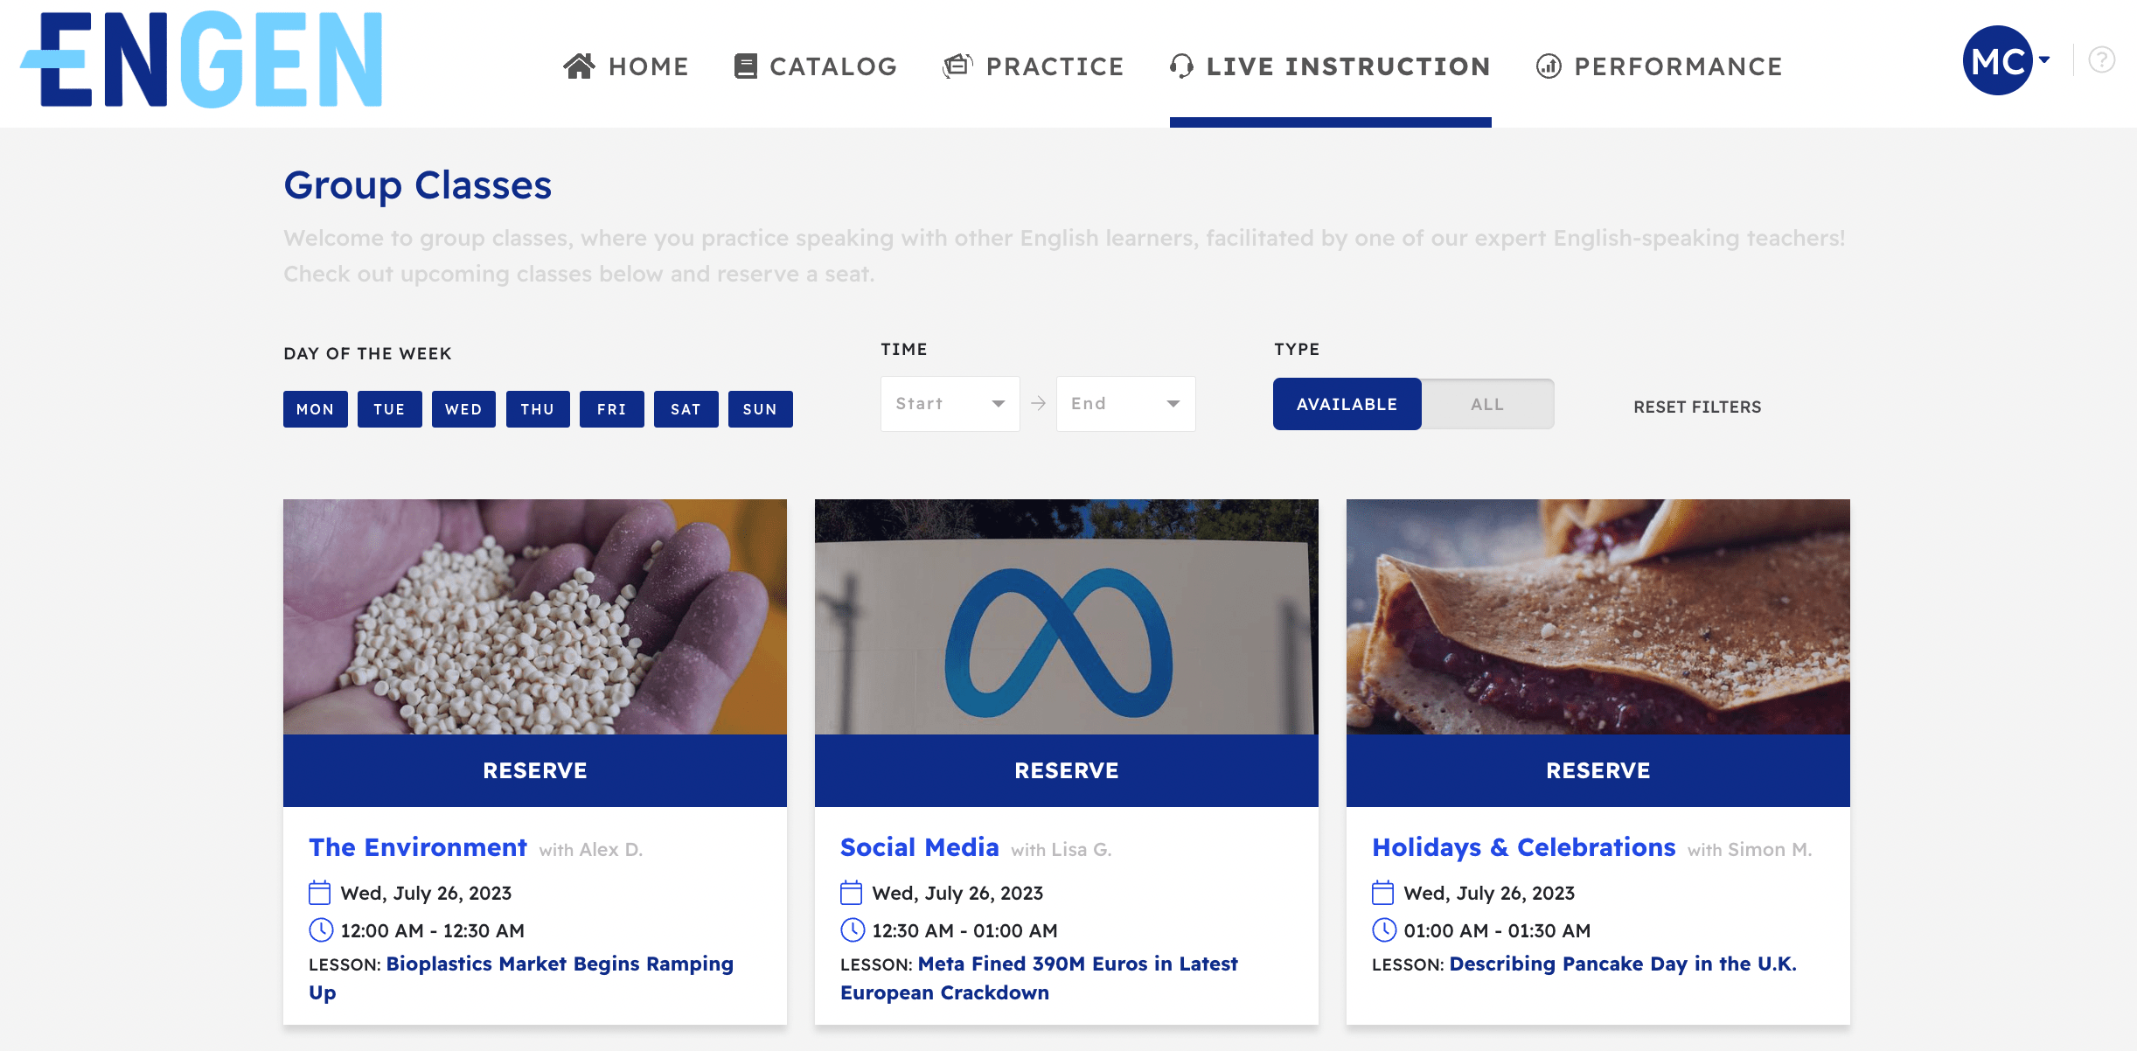Click the MC profile avatar
This screenshot has height=1051, width=2137.
1997,60
